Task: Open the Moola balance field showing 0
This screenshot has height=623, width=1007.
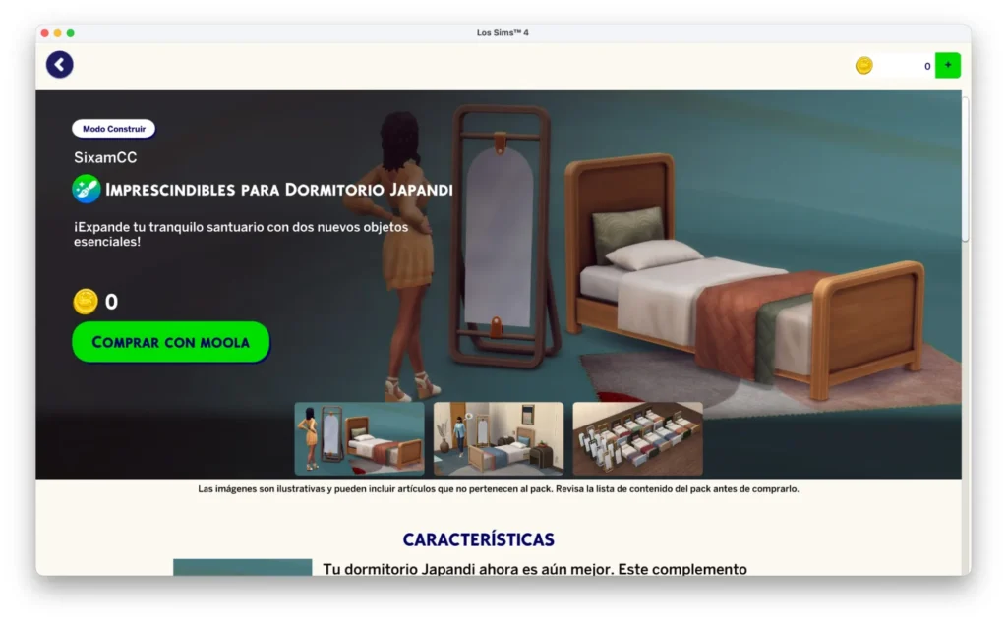Action: click(905, 66)
